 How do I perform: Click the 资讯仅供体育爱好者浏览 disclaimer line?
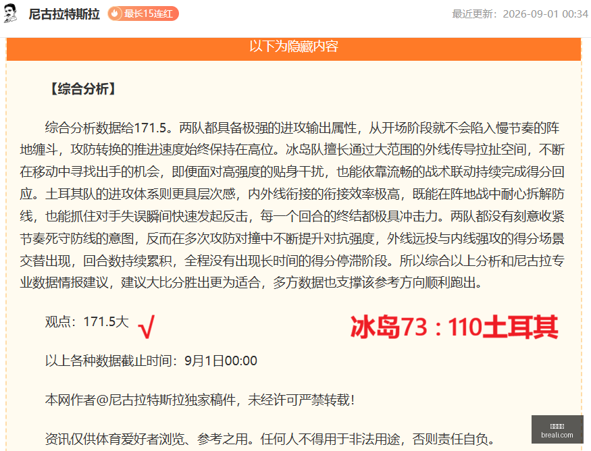(x=269, y=439)
